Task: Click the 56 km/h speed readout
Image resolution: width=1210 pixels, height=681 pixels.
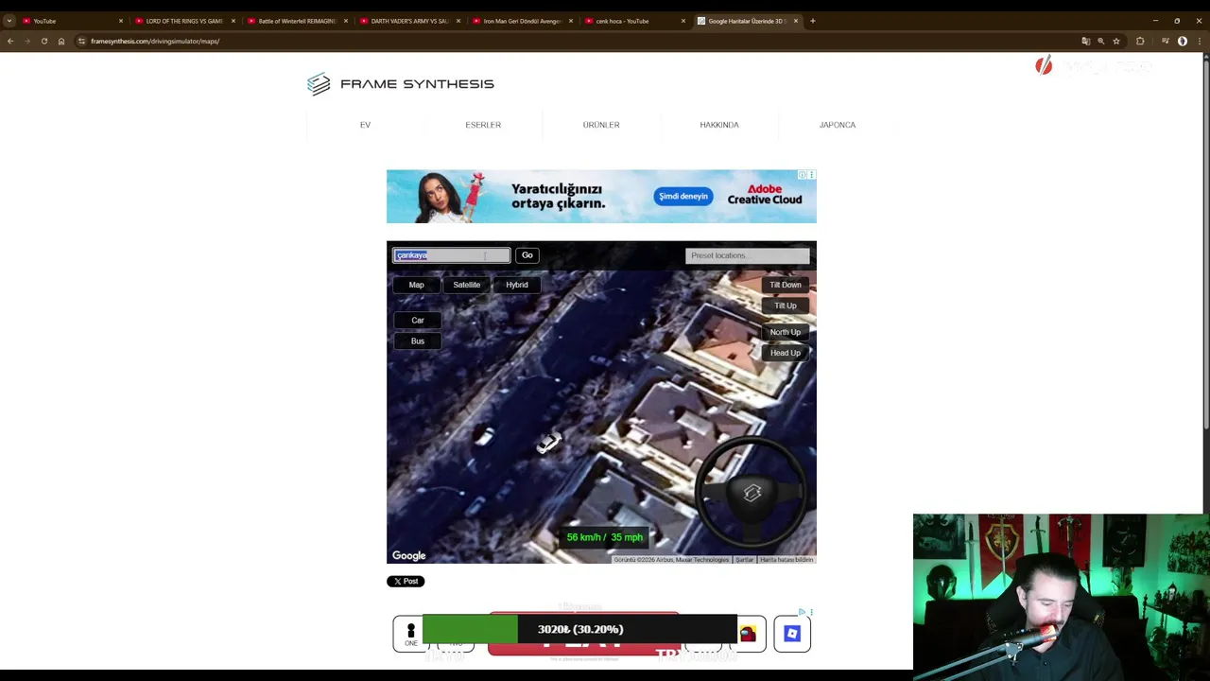Action: [x=605, y=537]
